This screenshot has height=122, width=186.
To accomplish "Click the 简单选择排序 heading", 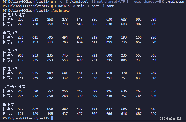I will [x=14, y=87].
